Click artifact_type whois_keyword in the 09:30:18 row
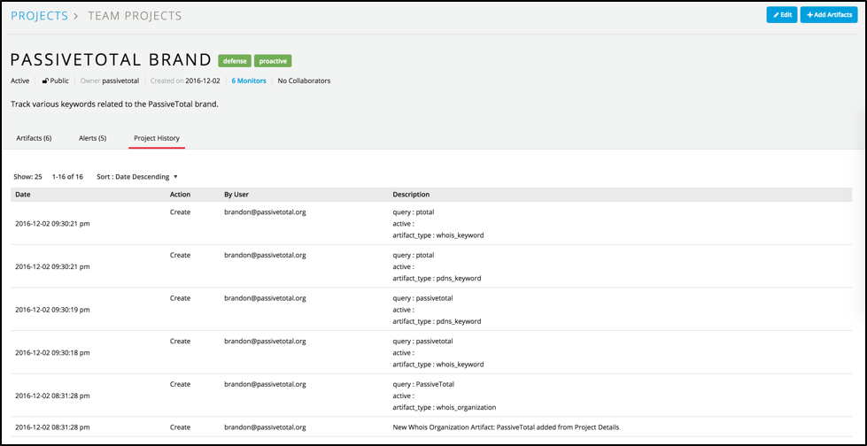The width and height of the screenshot is (867, 446). point(437,365)
